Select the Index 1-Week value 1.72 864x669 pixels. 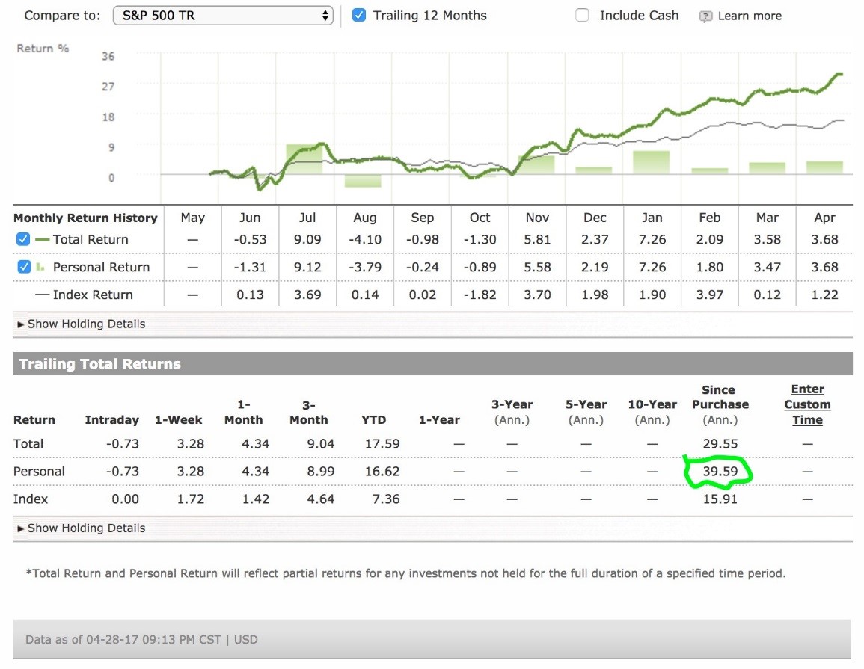tap(191, 499)
